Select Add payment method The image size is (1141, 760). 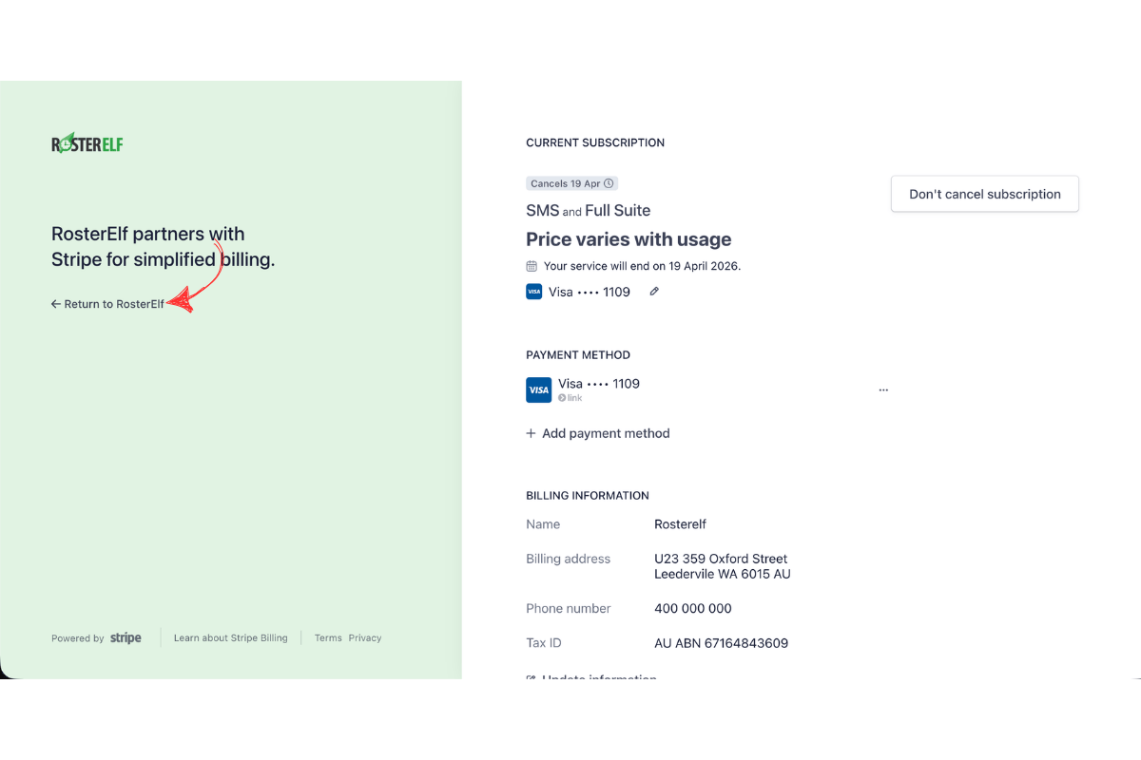tap(606, 433)
